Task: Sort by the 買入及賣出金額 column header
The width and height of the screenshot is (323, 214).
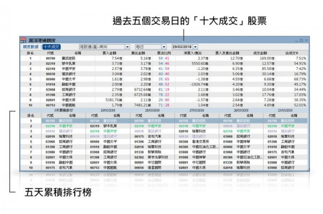Action: 227,53
